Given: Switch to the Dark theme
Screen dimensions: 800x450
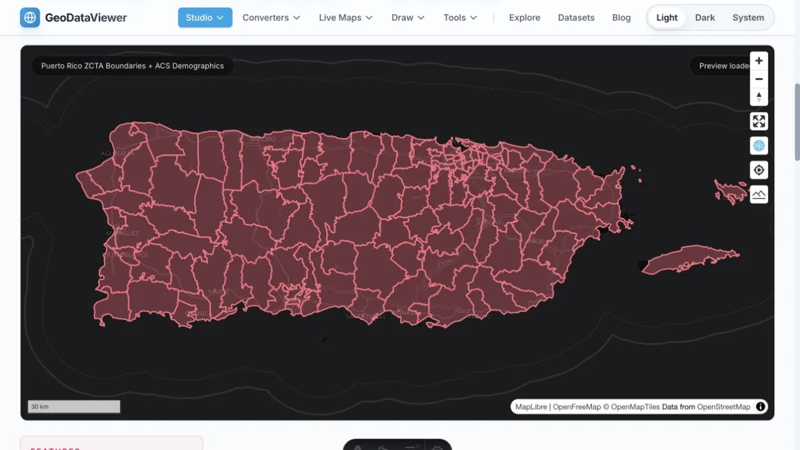Looking at the screenshot, I should pyautogui.click(x=705, y=17).
